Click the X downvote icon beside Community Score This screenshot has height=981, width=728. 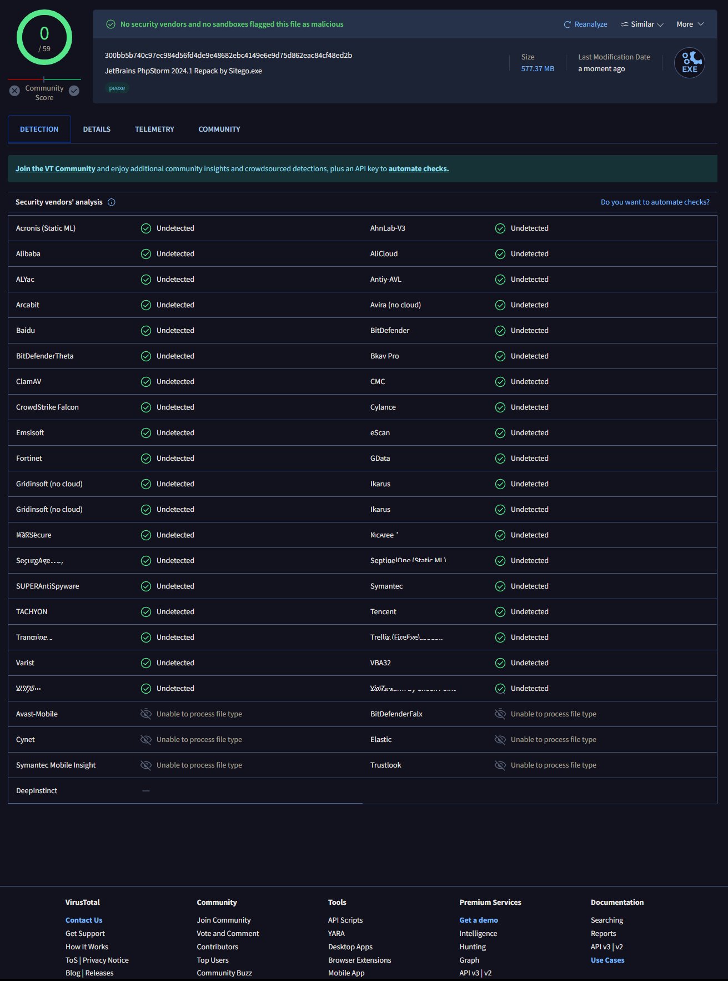15,91
